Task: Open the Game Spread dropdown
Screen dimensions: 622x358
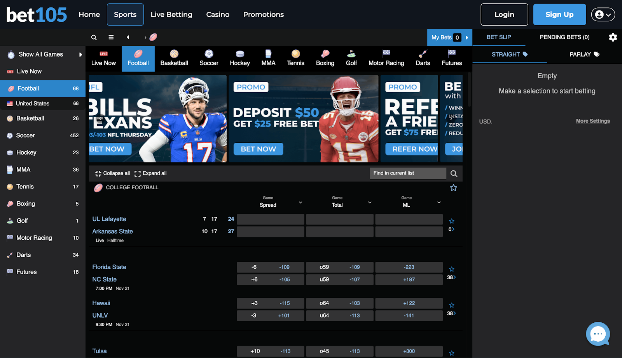Action: (300, 202)
